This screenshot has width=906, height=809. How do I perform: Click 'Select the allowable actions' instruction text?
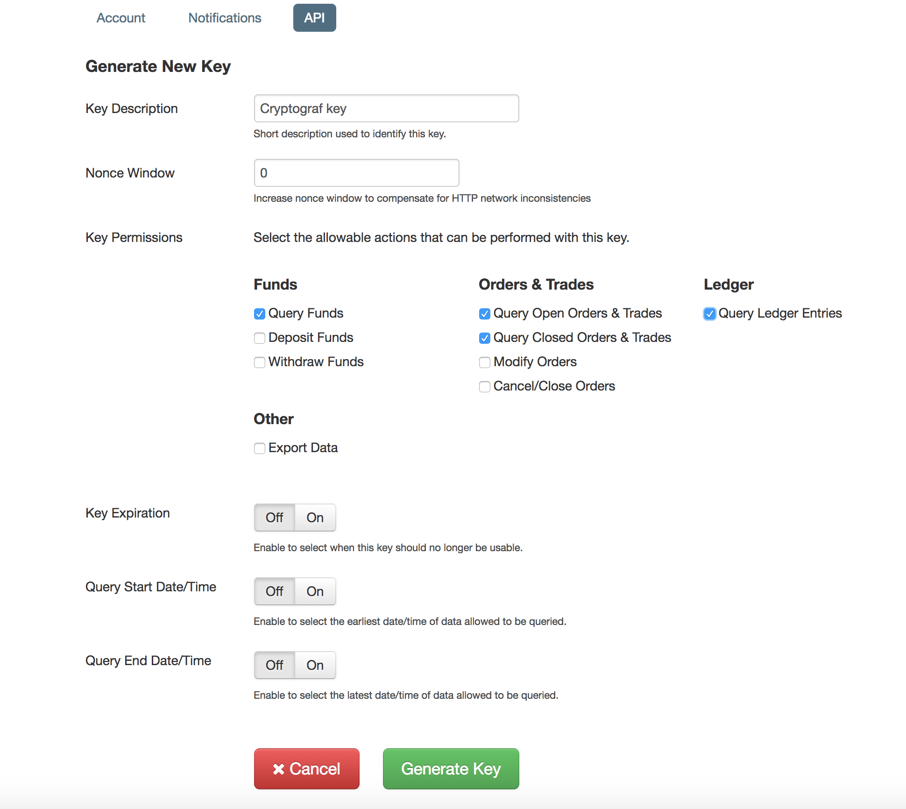[441, 238]
